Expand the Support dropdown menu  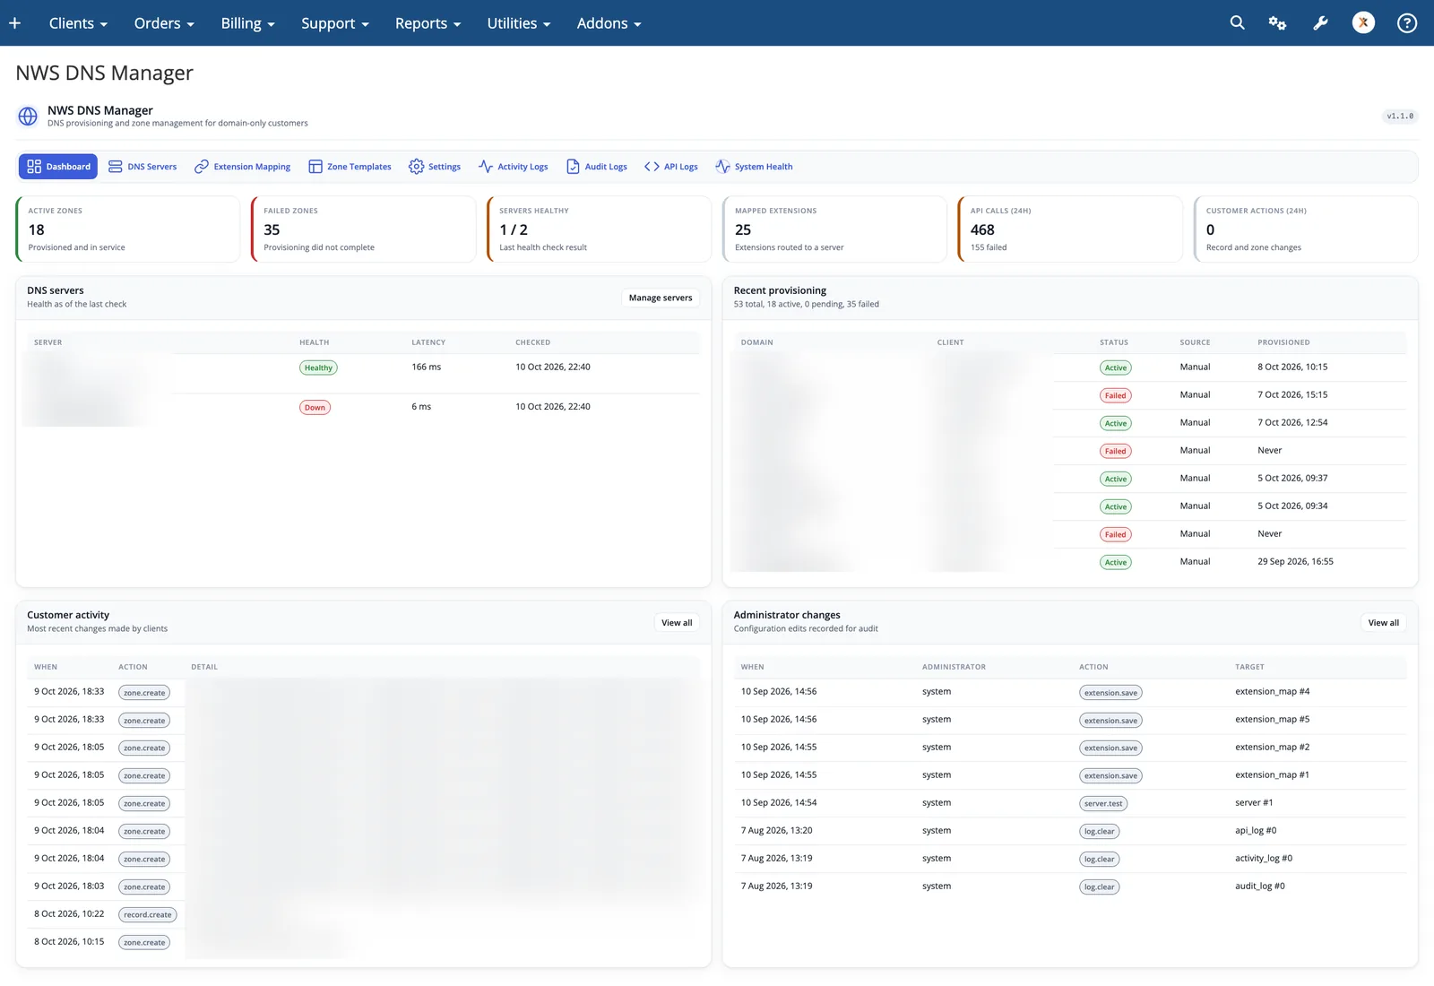click(335, 23)
